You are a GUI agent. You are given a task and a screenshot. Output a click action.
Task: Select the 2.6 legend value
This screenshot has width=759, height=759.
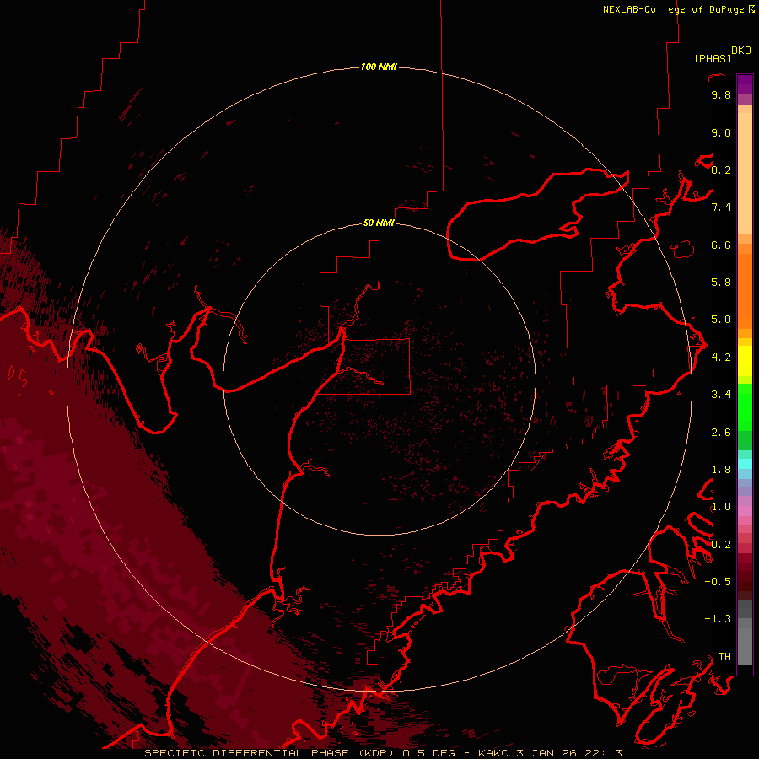tap(721, 433)
